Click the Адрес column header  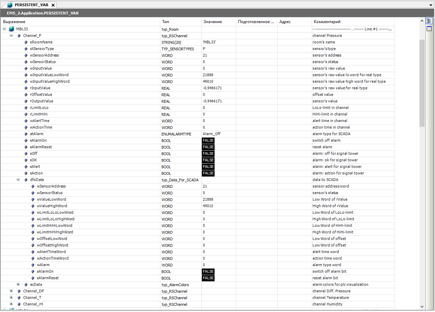click(x=294, y=22)
